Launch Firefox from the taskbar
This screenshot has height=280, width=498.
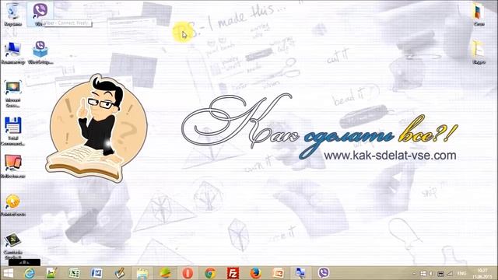pos(255,273)
